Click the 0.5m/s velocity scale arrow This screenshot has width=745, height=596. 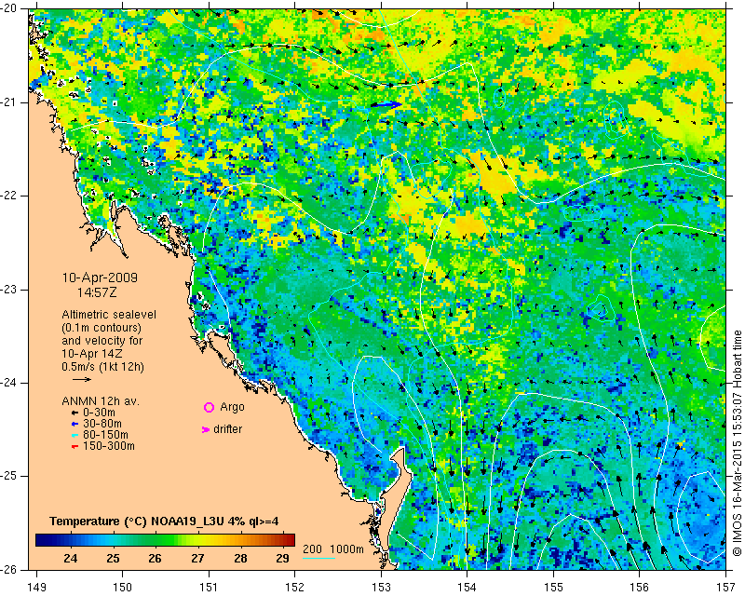click(82, 379)
